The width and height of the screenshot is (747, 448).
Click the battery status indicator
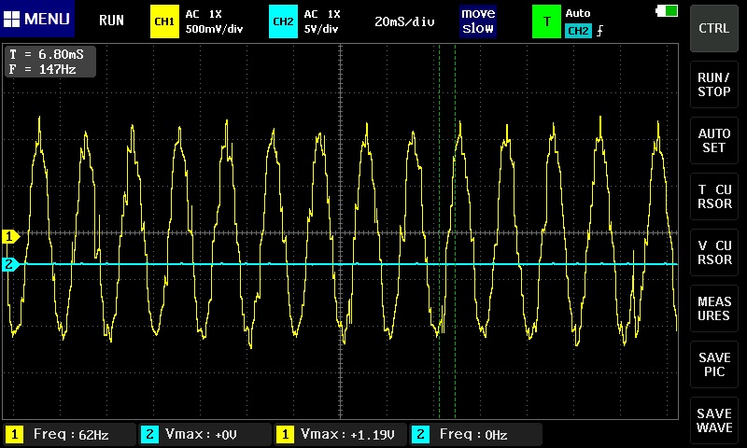[x=668, y=10]
